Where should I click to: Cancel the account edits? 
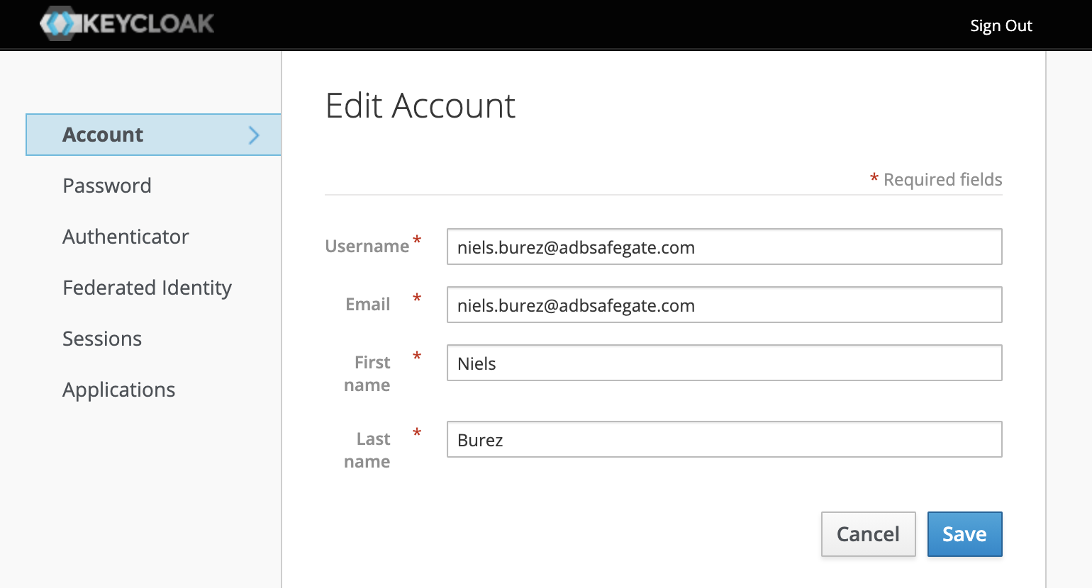[x=868, y=534]
